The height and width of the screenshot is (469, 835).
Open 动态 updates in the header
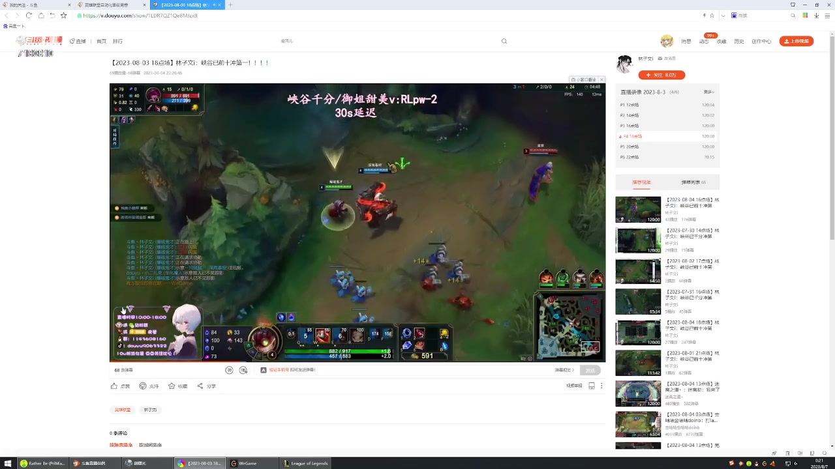pos(704,41)
